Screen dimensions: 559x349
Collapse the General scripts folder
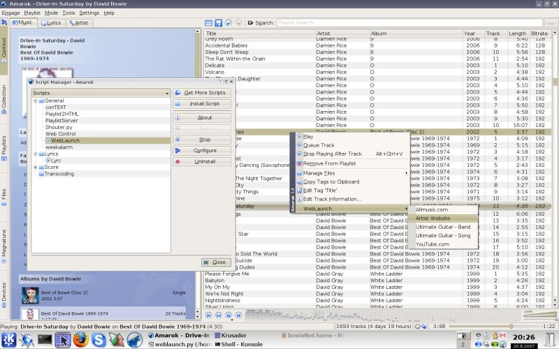[x=36, y=101]
